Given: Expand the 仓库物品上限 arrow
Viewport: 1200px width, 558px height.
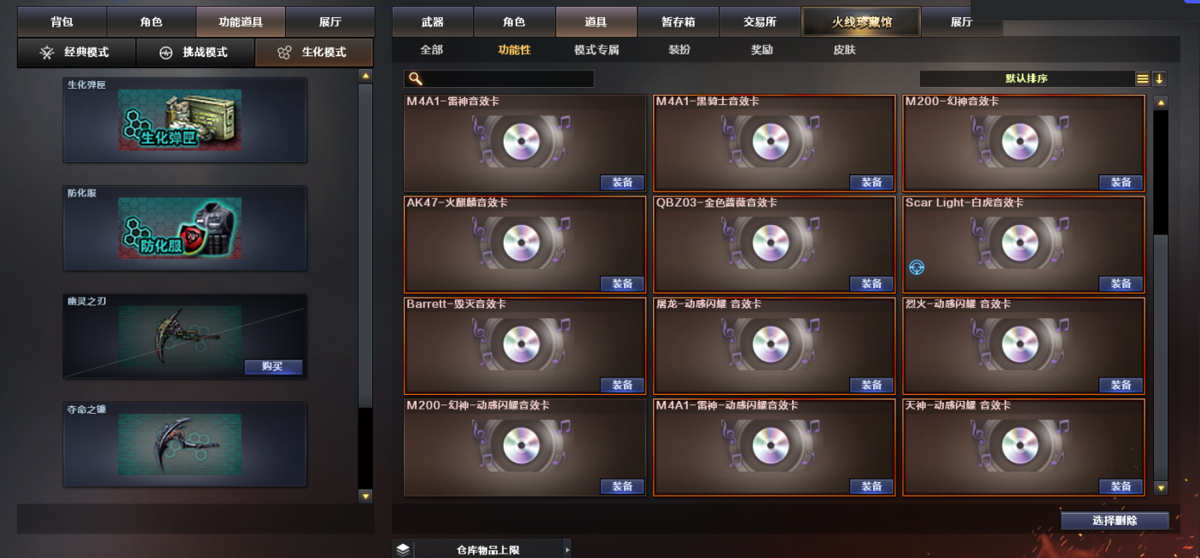Looking at the screenshot, I should [x=567, y=550].
